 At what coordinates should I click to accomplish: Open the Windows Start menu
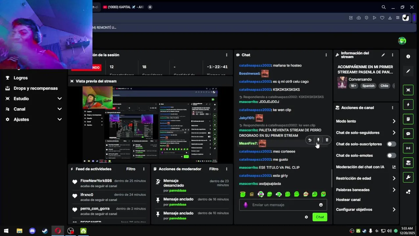(6, 231)
